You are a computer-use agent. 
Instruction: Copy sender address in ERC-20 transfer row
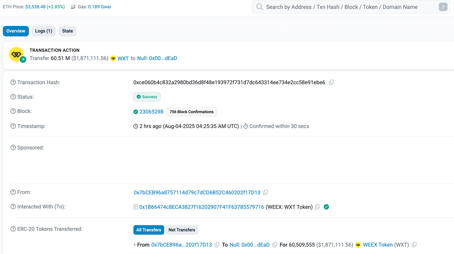point(217,245)
